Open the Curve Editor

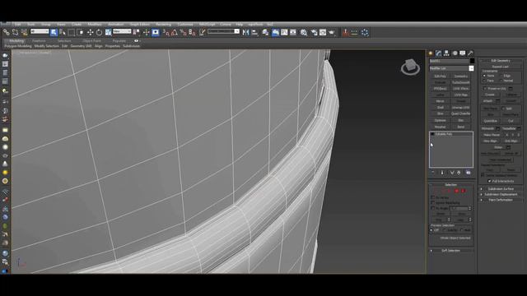click(284, 33)
